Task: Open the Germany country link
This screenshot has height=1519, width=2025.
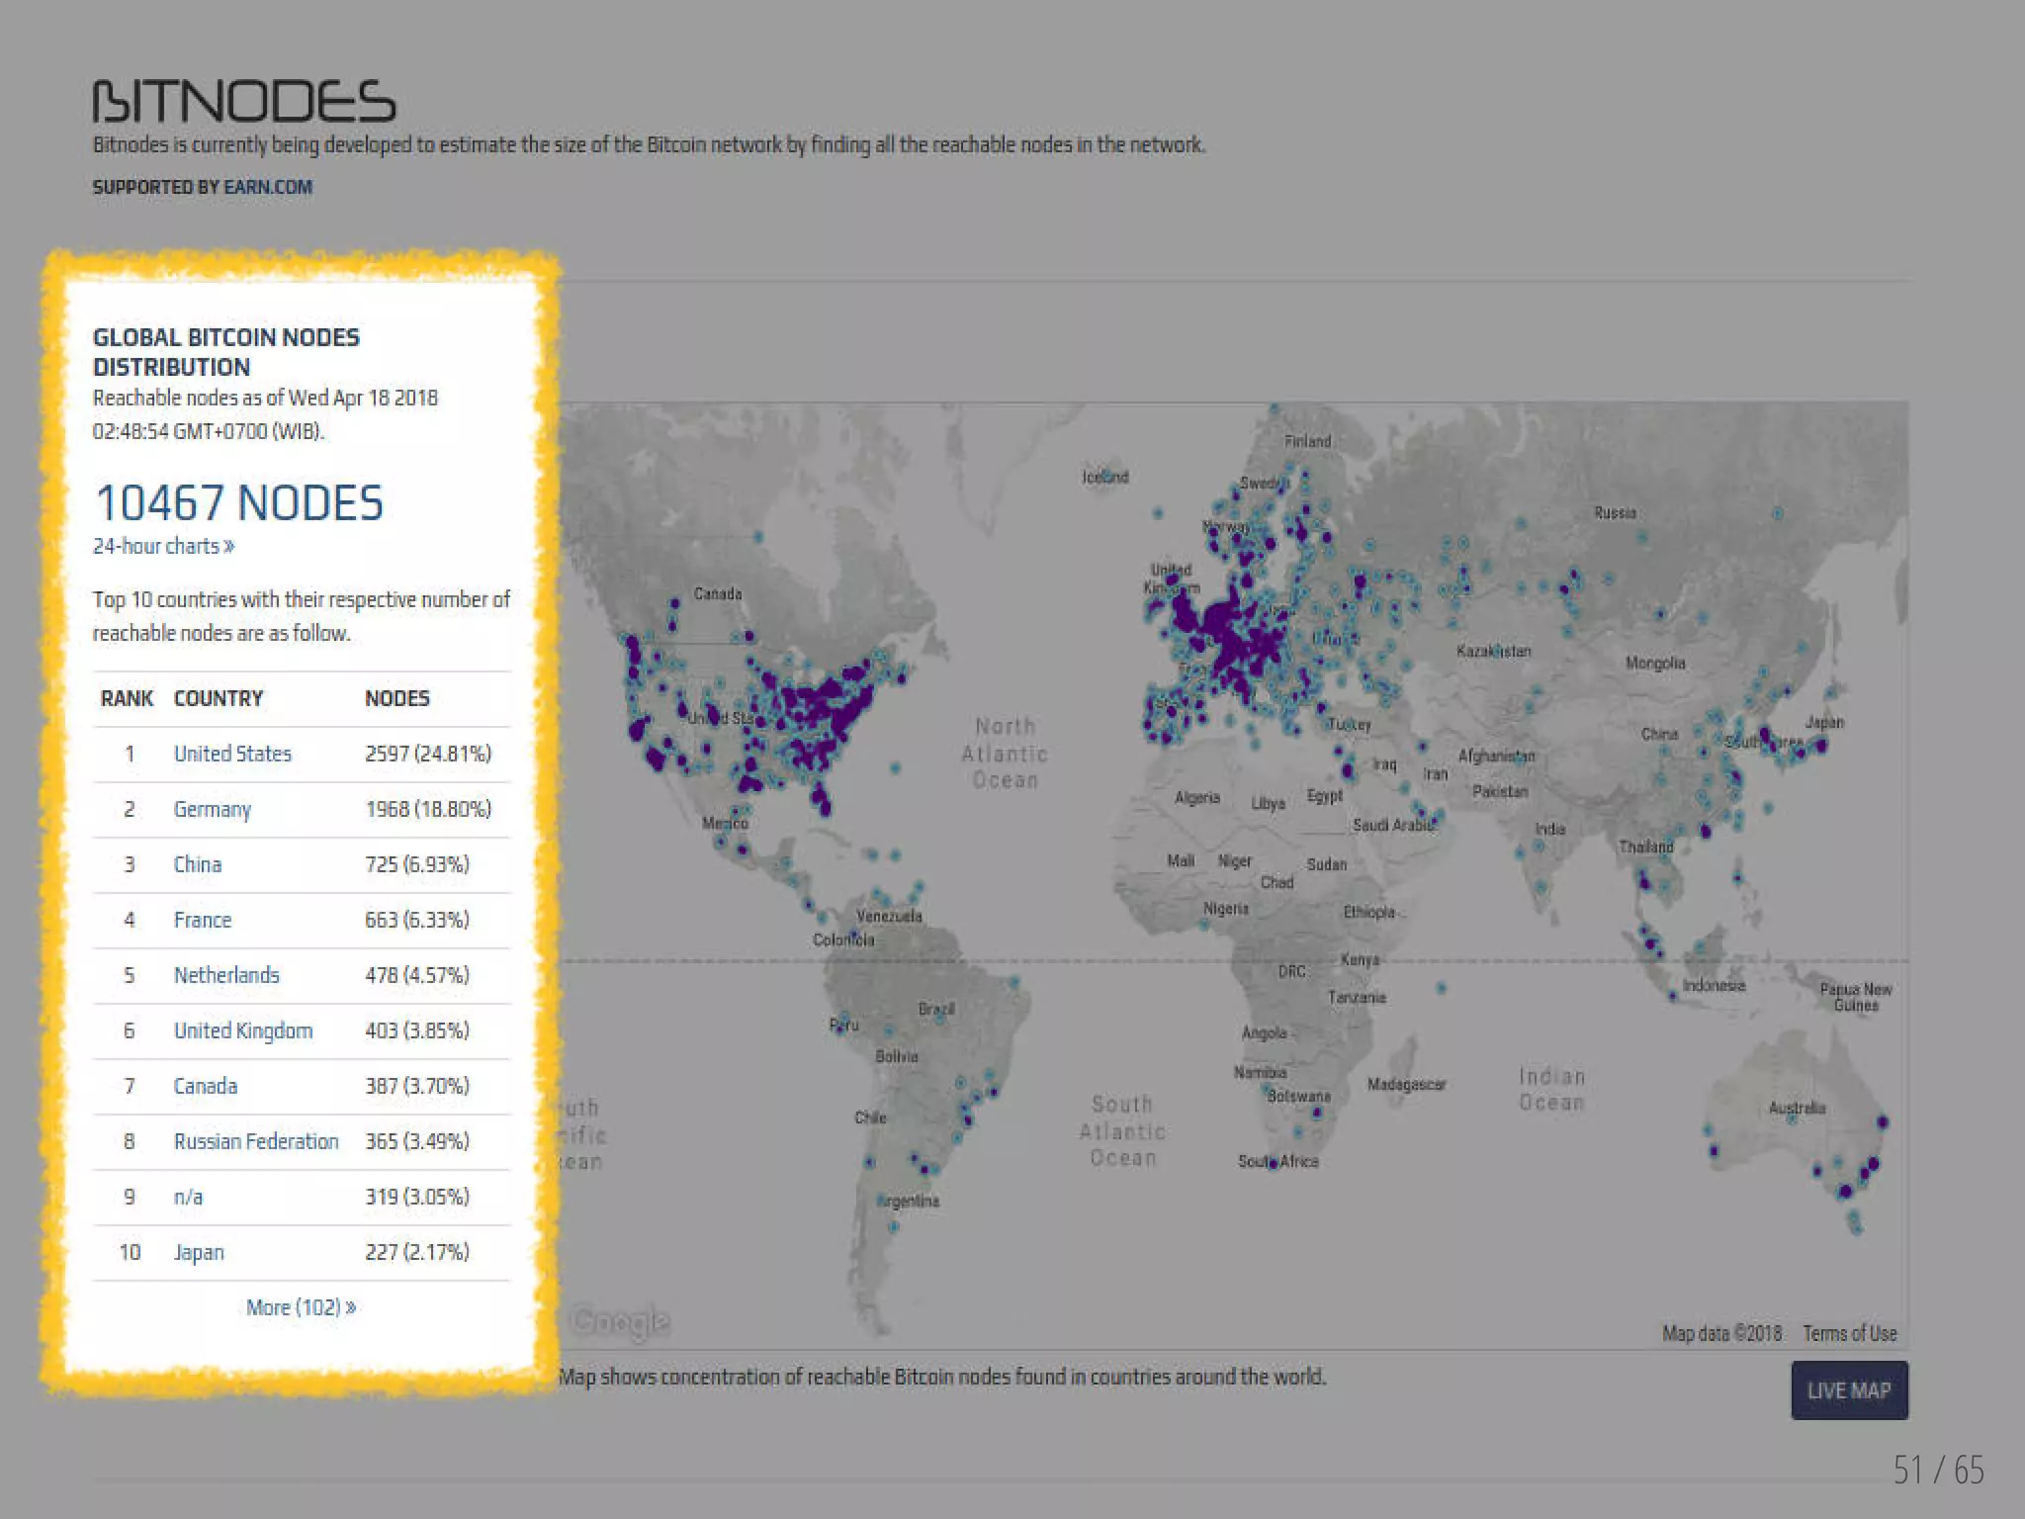Action: point(212,809)
